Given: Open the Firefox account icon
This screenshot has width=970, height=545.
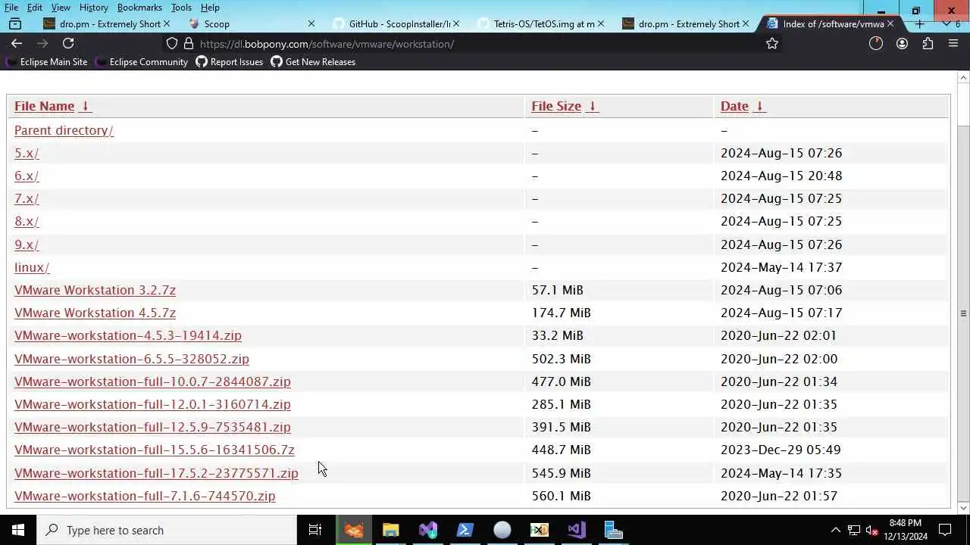Looking at the screenshot, I should point(902,44).
